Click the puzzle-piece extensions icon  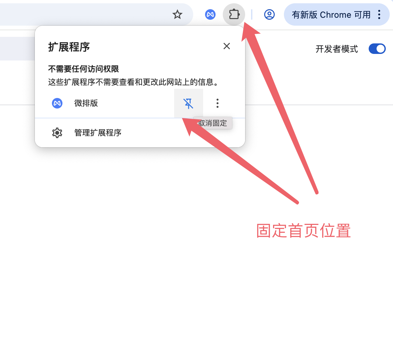[x=234, y=14]
